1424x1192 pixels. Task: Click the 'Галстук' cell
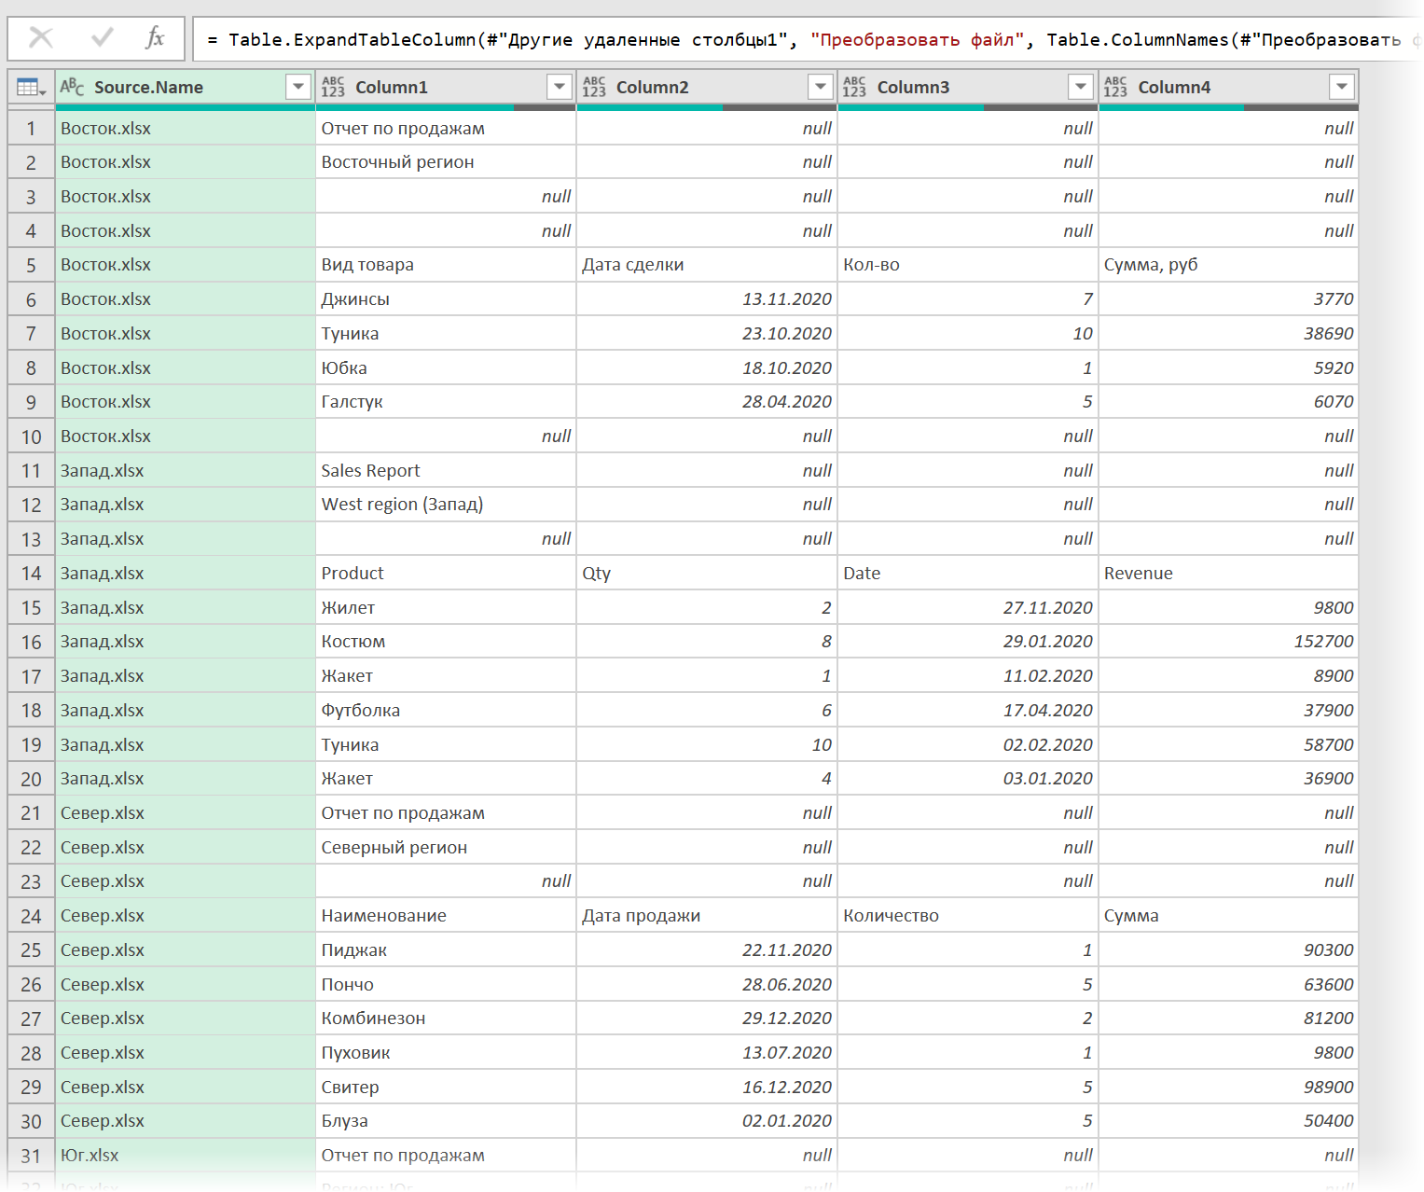click(446, 402)
